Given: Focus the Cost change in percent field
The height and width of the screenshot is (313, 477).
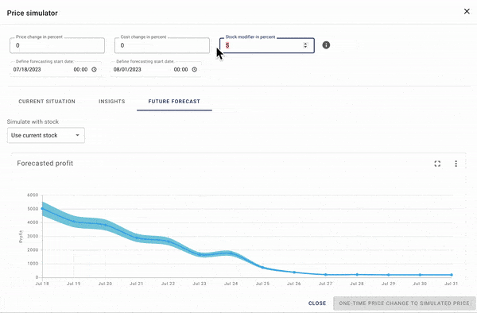Looking at the screenshot, I should click(162, 45).
